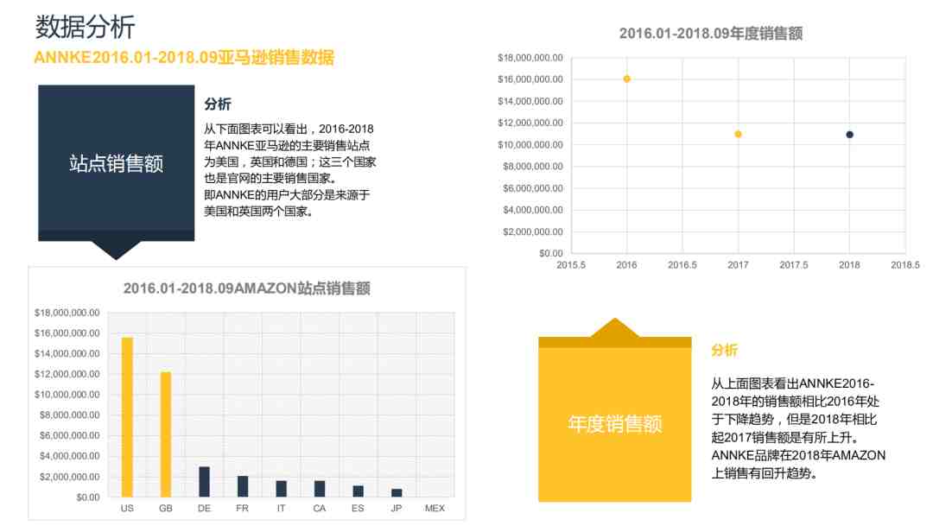Click the 2017 yellow data point in scatter chart

738,134
